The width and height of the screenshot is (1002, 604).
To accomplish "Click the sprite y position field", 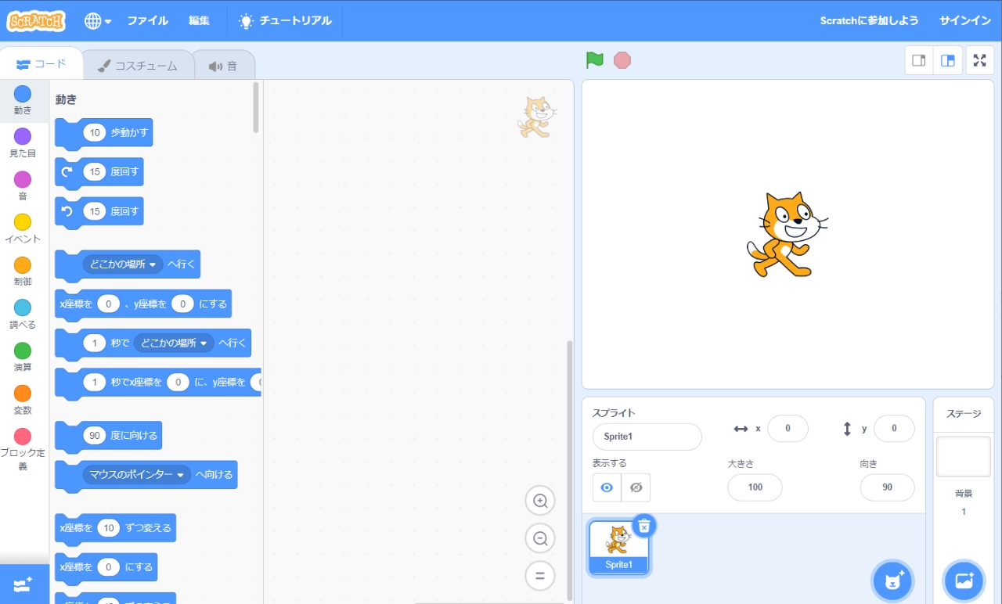I will point(894,428).
